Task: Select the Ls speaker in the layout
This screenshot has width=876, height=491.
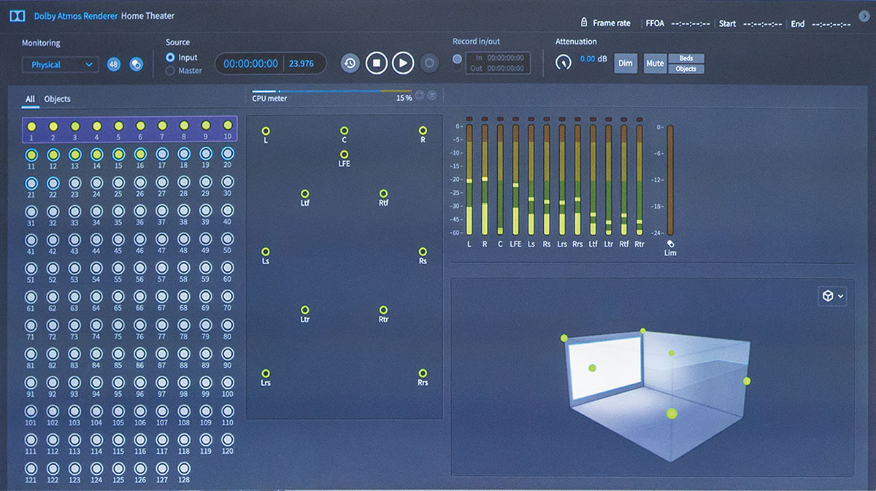Action: [266, 252]
